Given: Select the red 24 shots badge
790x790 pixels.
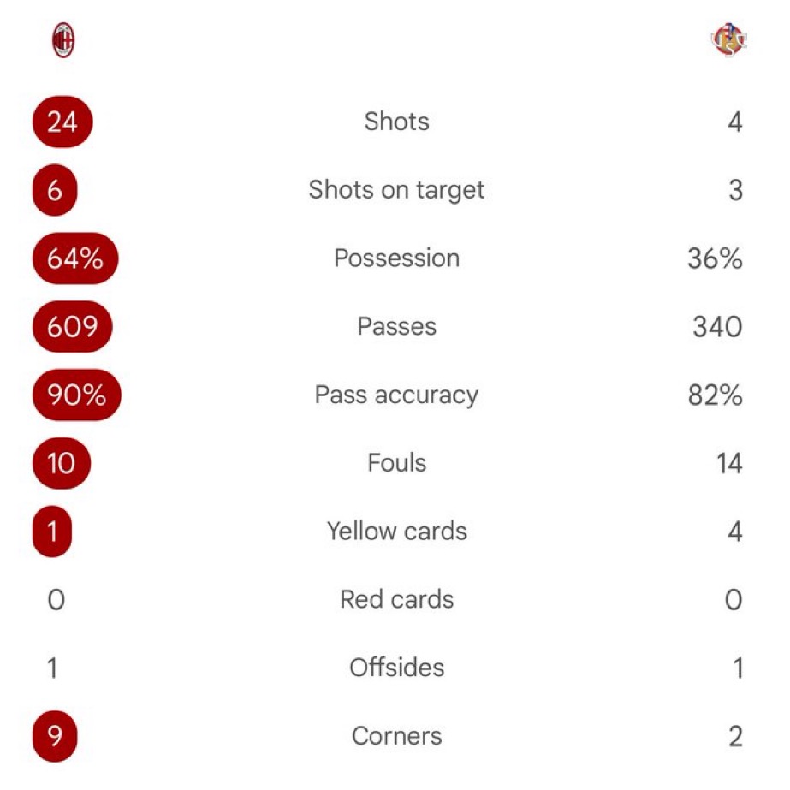Looking at the screenshot, I should (62, 122).
